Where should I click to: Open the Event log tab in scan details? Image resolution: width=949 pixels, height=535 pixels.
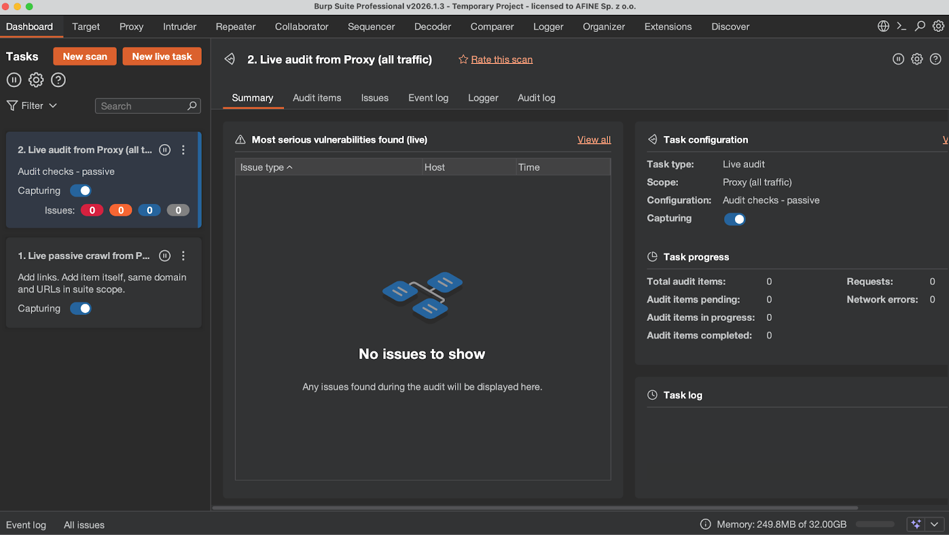coord(428,98)
